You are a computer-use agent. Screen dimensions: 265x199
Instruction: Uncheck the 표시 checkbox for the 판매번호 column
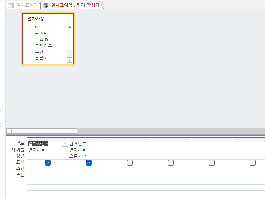(x=89, y=163)
